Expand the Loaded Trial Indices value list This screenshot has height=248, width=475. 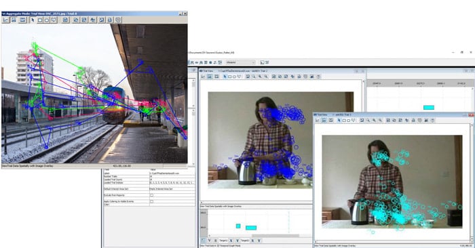click(172, 183)
